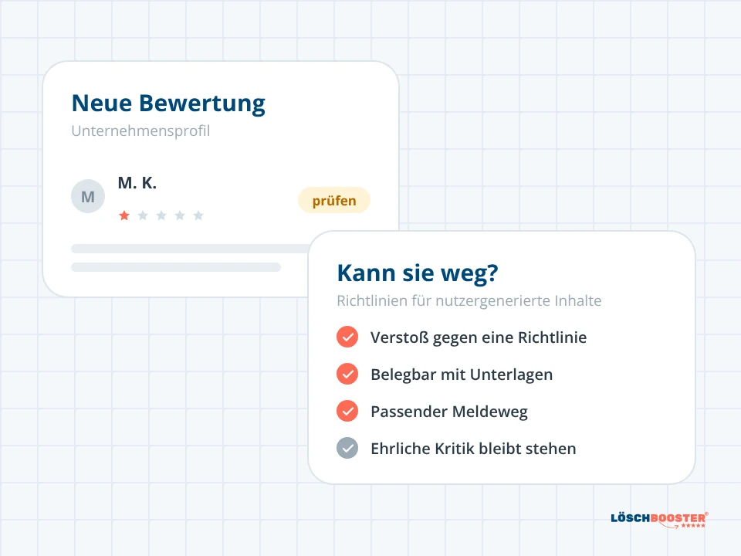Click the 'Kann sie weg?' heading

coord(418,273)
